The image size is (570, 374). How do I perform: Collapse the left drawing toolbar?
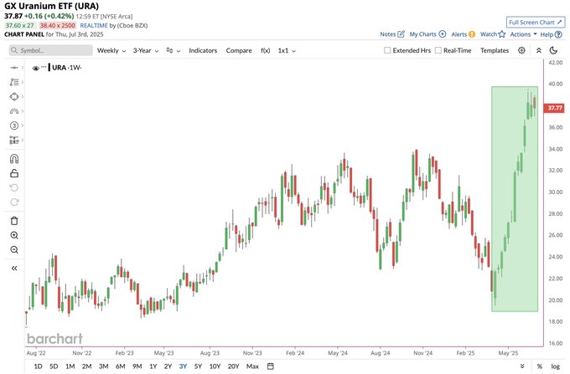coord(14,268)
